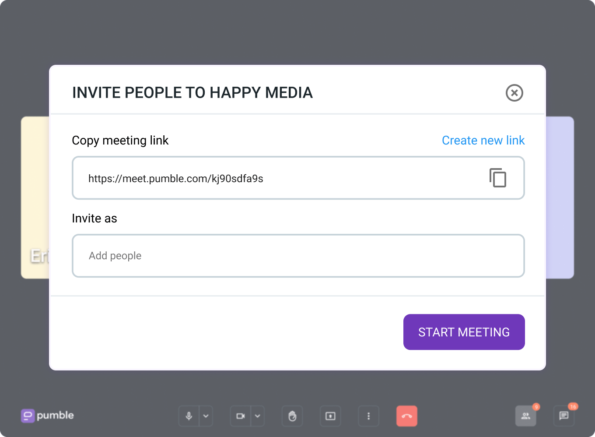
Task: Click the dialog title 'INVITE PEOPLE TO HAPPY MEDIA'
Action: [x=192, y=93]
